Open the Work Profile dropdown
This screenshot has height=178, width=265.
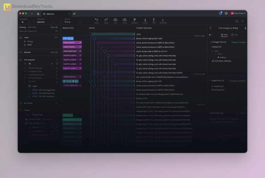tap(238, 13)
